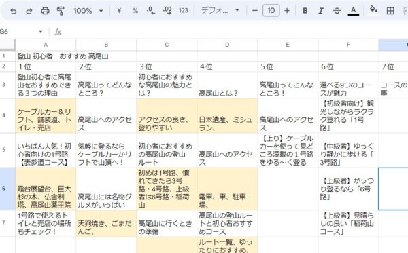Screen dimensions: 408x253
Task: Open the text color picker
Action: coord(354,11)
